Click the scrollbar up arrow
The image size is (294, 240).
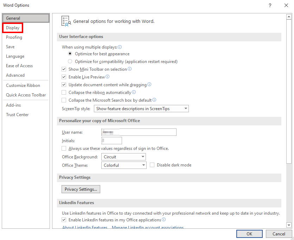click(x=289, y=17)
